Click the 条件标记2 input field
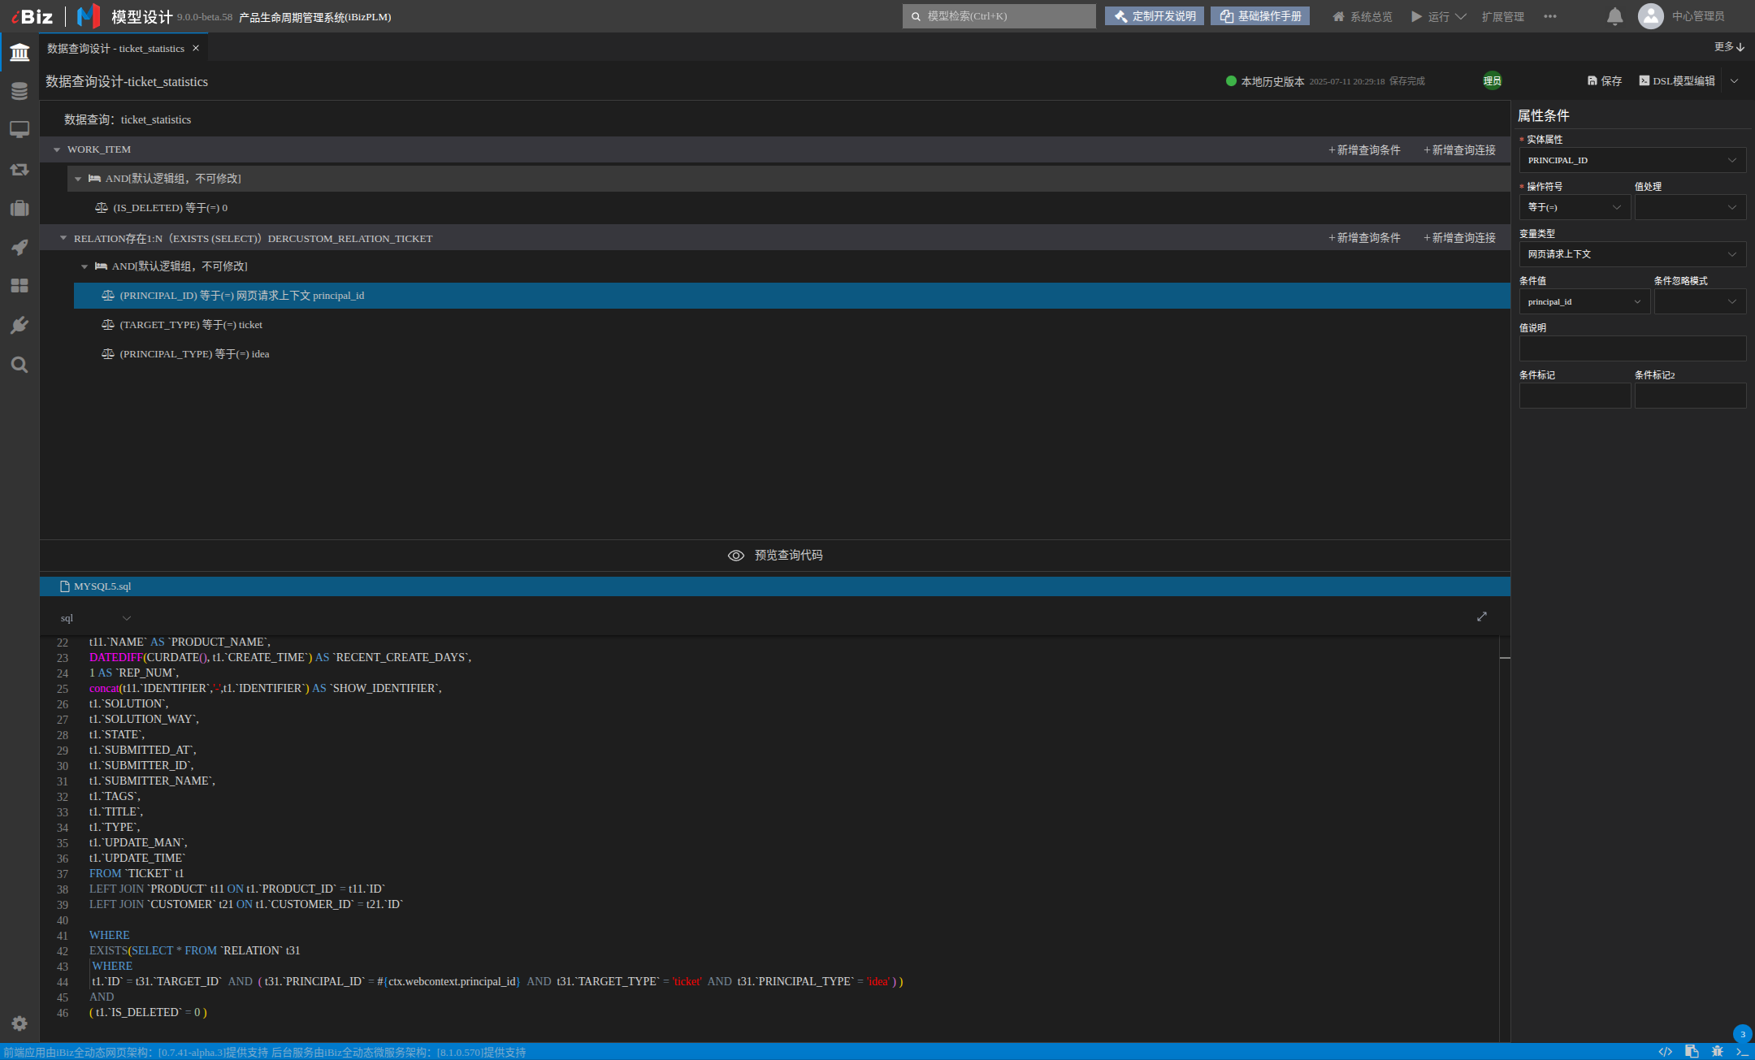The width and height of the screenshot is (1755, 1060). pos(1690,396)
